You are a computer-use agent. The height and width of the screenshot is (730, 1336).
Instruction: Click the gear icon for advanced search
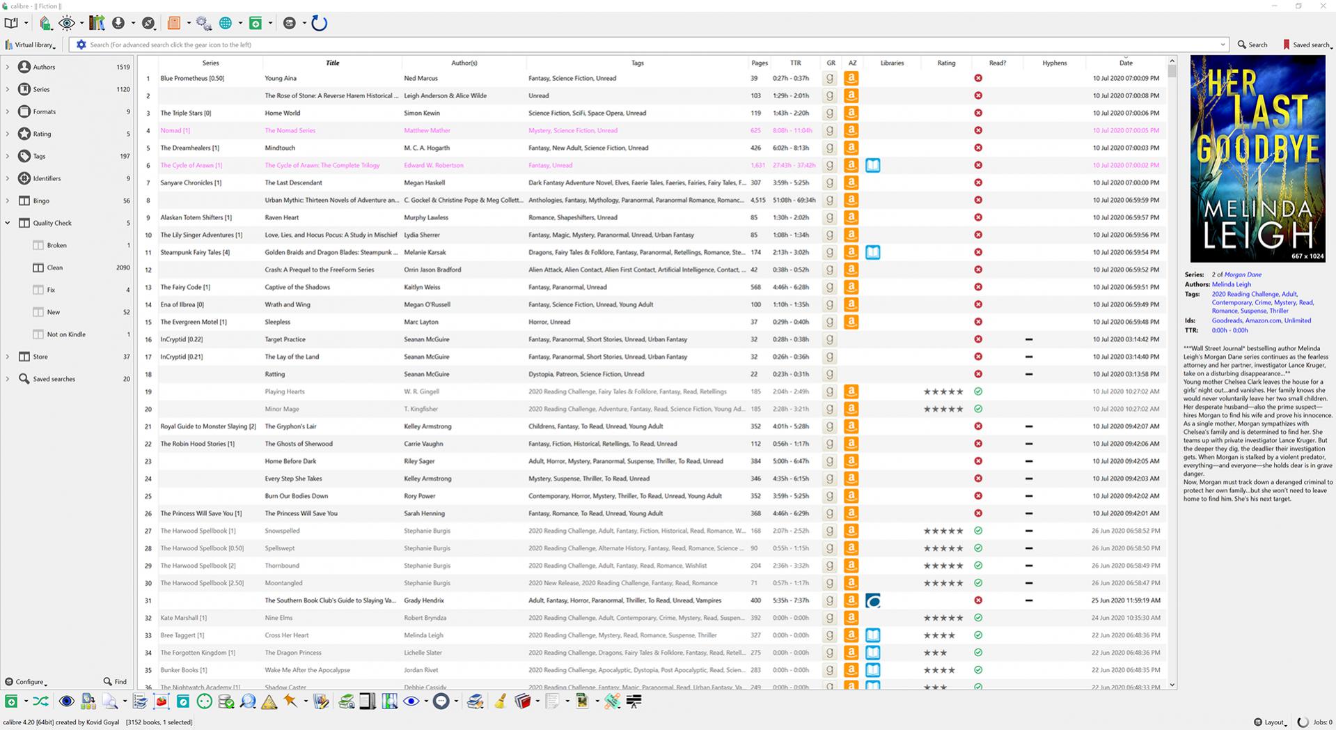(81, 45)
